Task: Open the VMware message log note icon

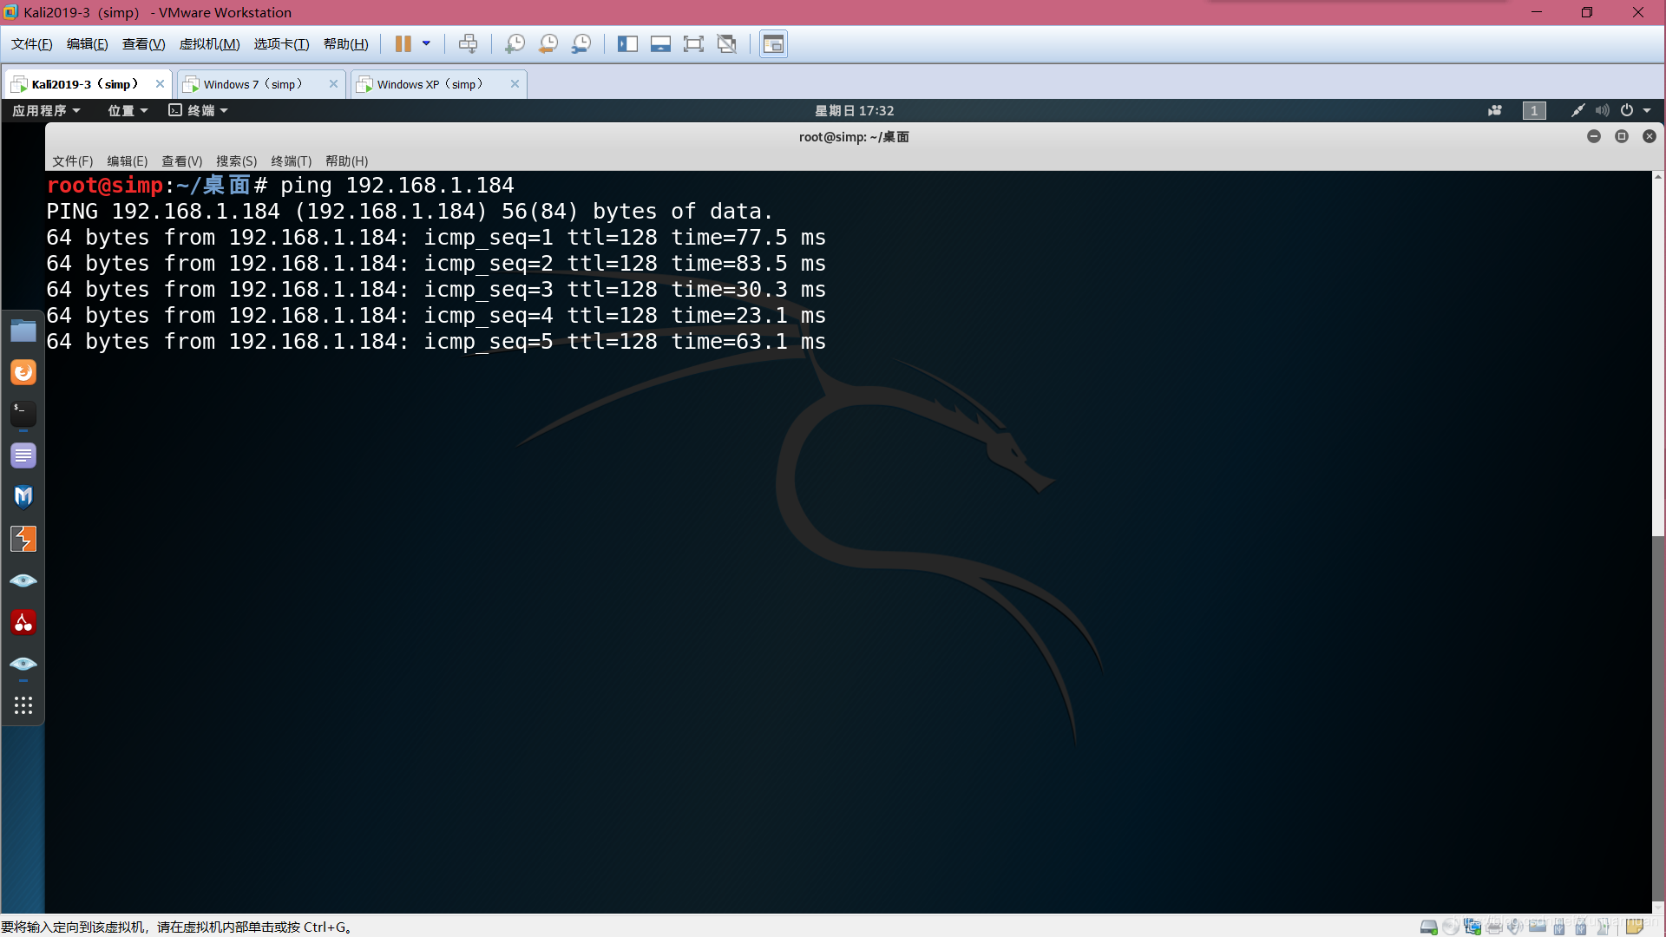Action: [1635, 927]
